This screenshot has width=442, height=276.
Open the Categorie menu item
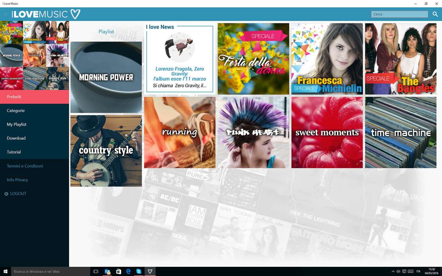pyautogui.click(x=34, y=110)
